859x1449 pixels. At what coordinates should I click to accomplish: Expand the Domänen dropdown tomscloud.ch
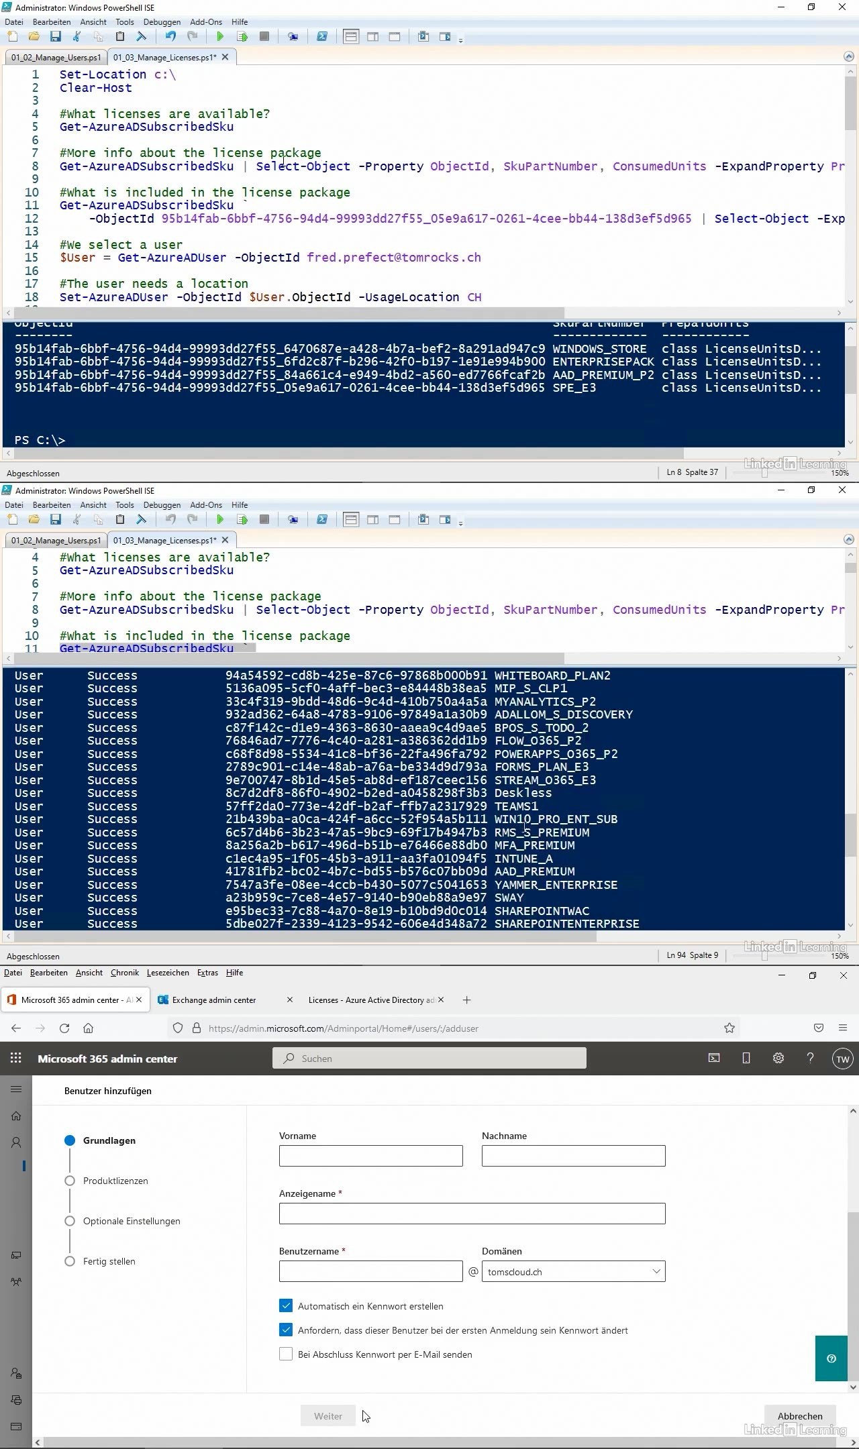pyautogui.click(x=573, y=1271)
